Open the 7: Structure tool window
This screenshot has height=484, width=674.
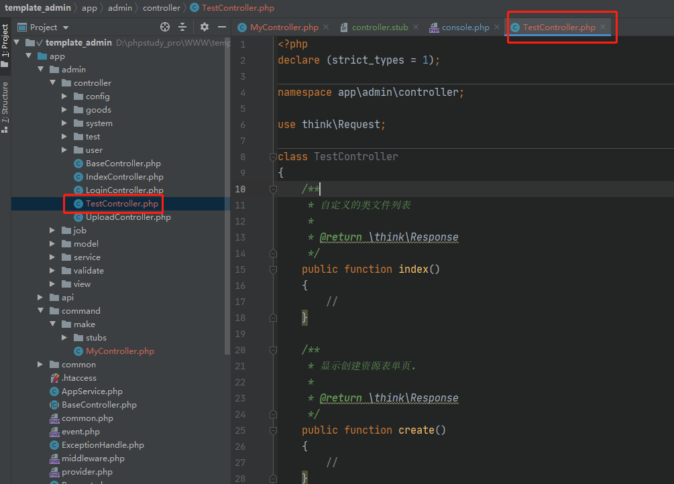tap(5, 104)
